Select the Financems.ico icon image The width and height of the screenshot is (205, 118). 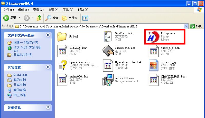pyautogui.click(x=108, y=51)
